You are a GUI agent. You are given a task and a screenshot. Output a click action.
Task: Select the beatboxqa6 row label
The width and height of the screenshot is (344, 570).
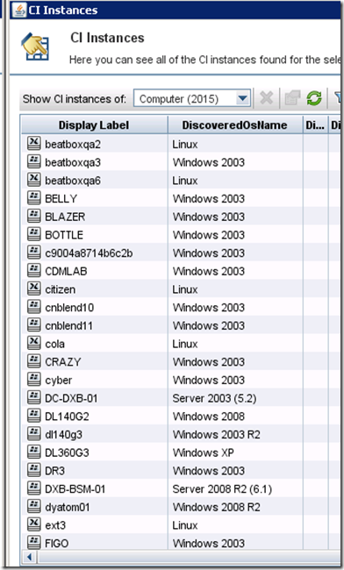point(73,181)
